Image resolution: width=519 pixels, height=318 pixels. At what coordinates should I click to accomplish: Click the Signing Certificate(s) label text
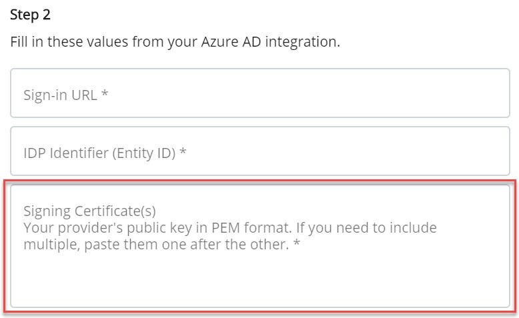click(x=89, y=211)
